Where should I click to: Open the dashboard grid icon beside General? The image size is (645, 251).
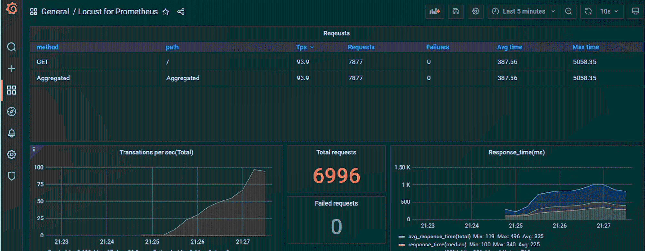pos(34,12)
